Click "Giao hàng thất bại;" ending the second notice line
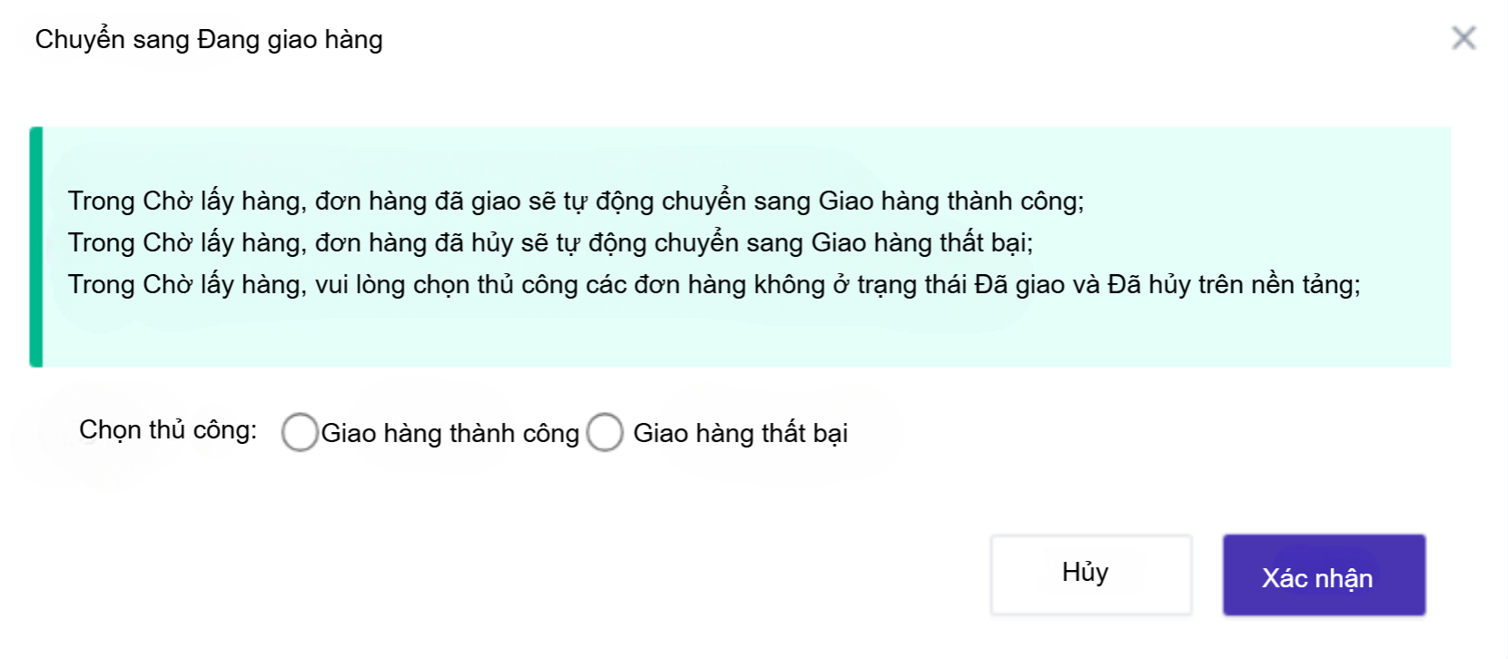Screen dimensions: 1508x659 tap(922, 242)
